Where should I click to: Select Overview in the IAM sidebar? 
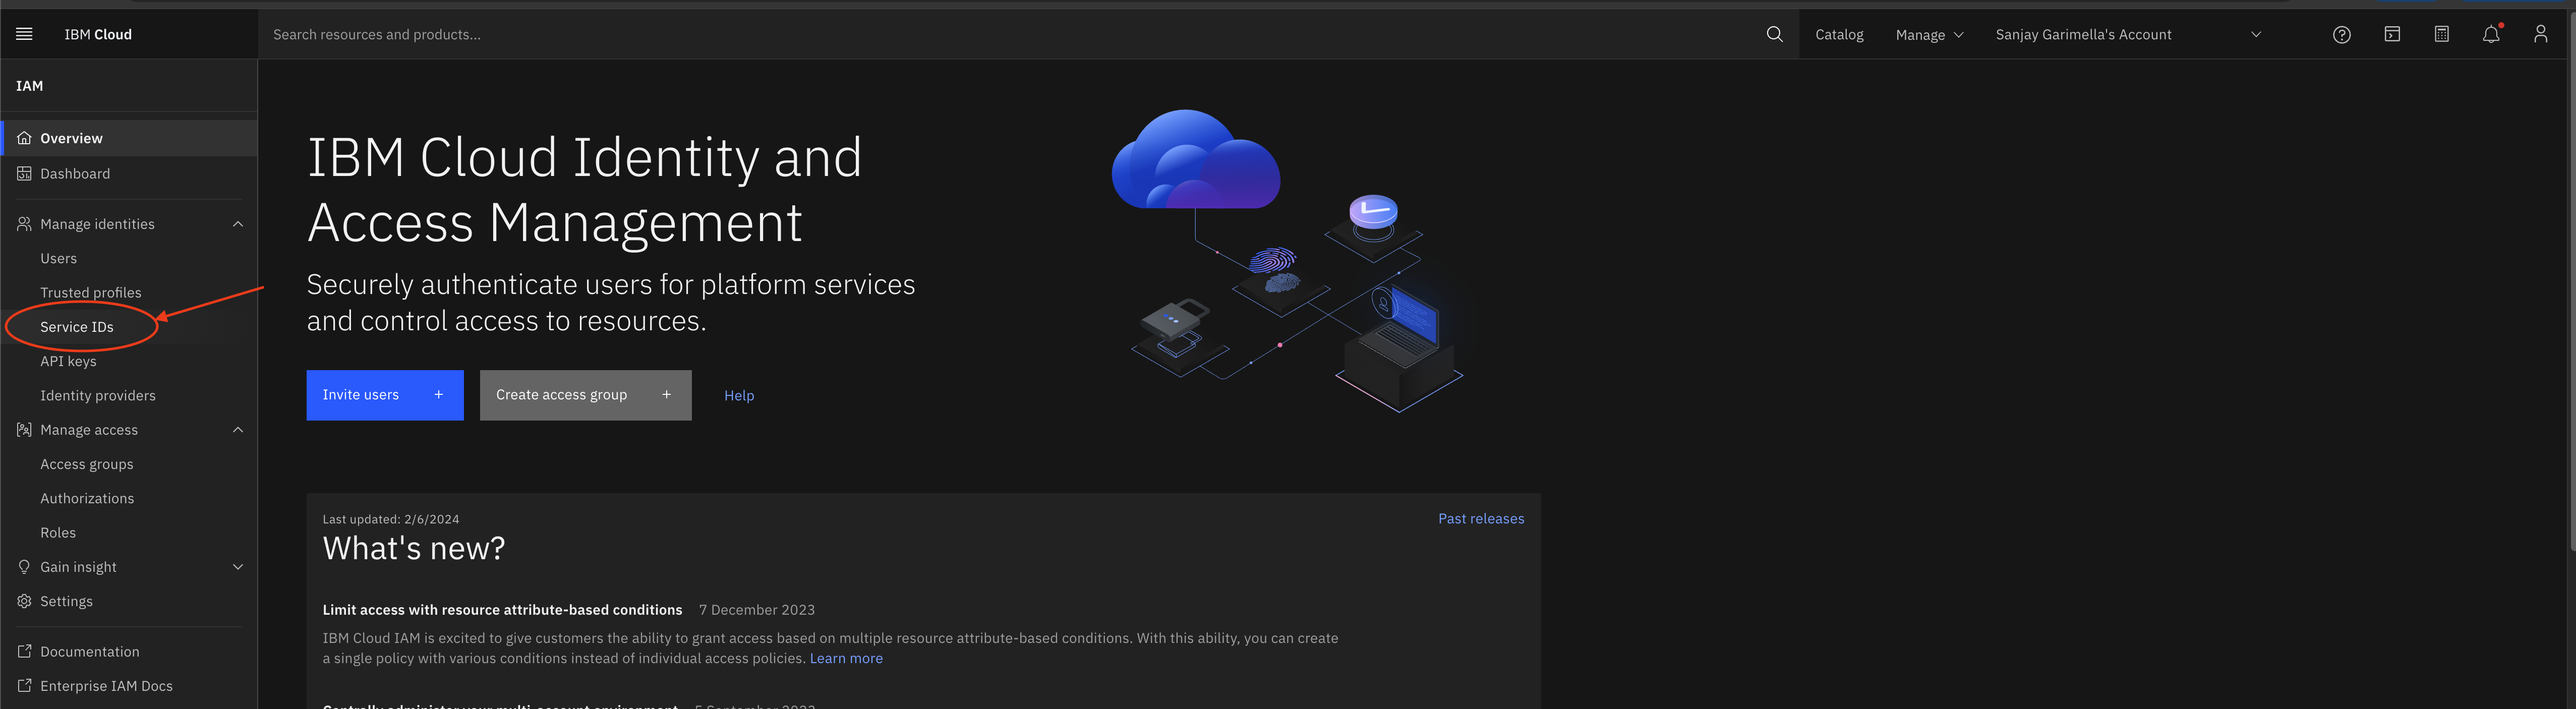[129, 138]
